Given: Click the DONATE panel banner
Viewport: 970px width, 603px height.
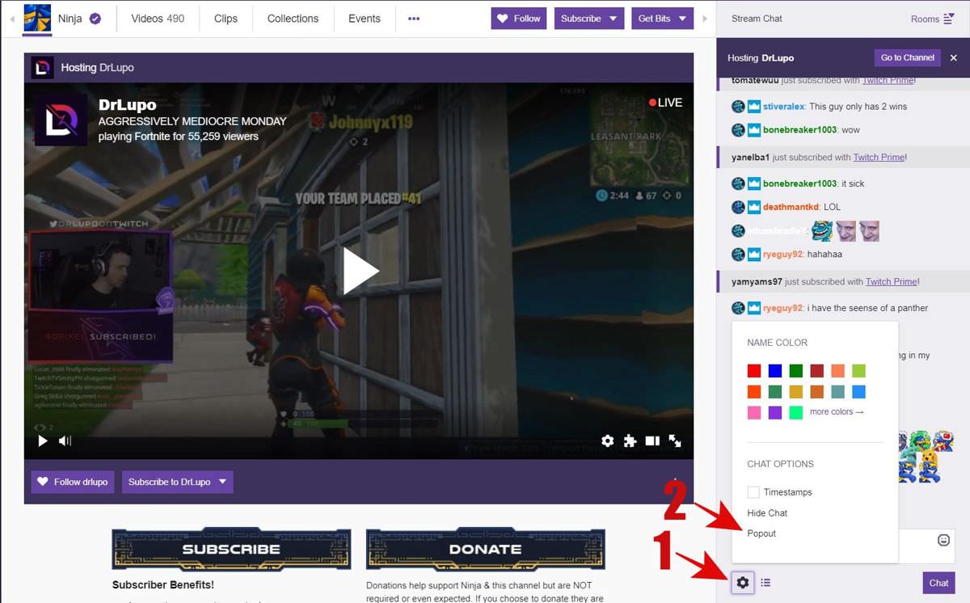Looking at the screenshot, I should 485,549.
